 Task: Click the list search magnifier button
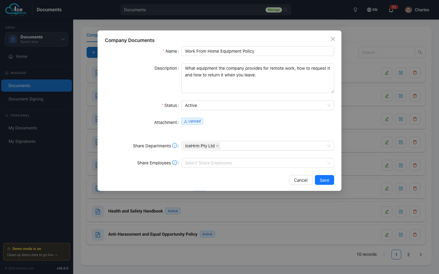420,52
